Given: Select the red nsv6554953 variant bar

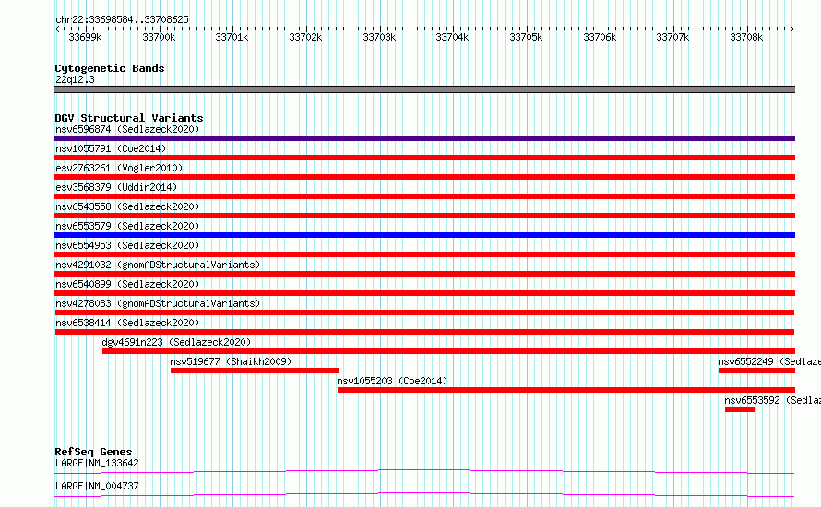Looking at the screenshot, I should tap(424, 254).
